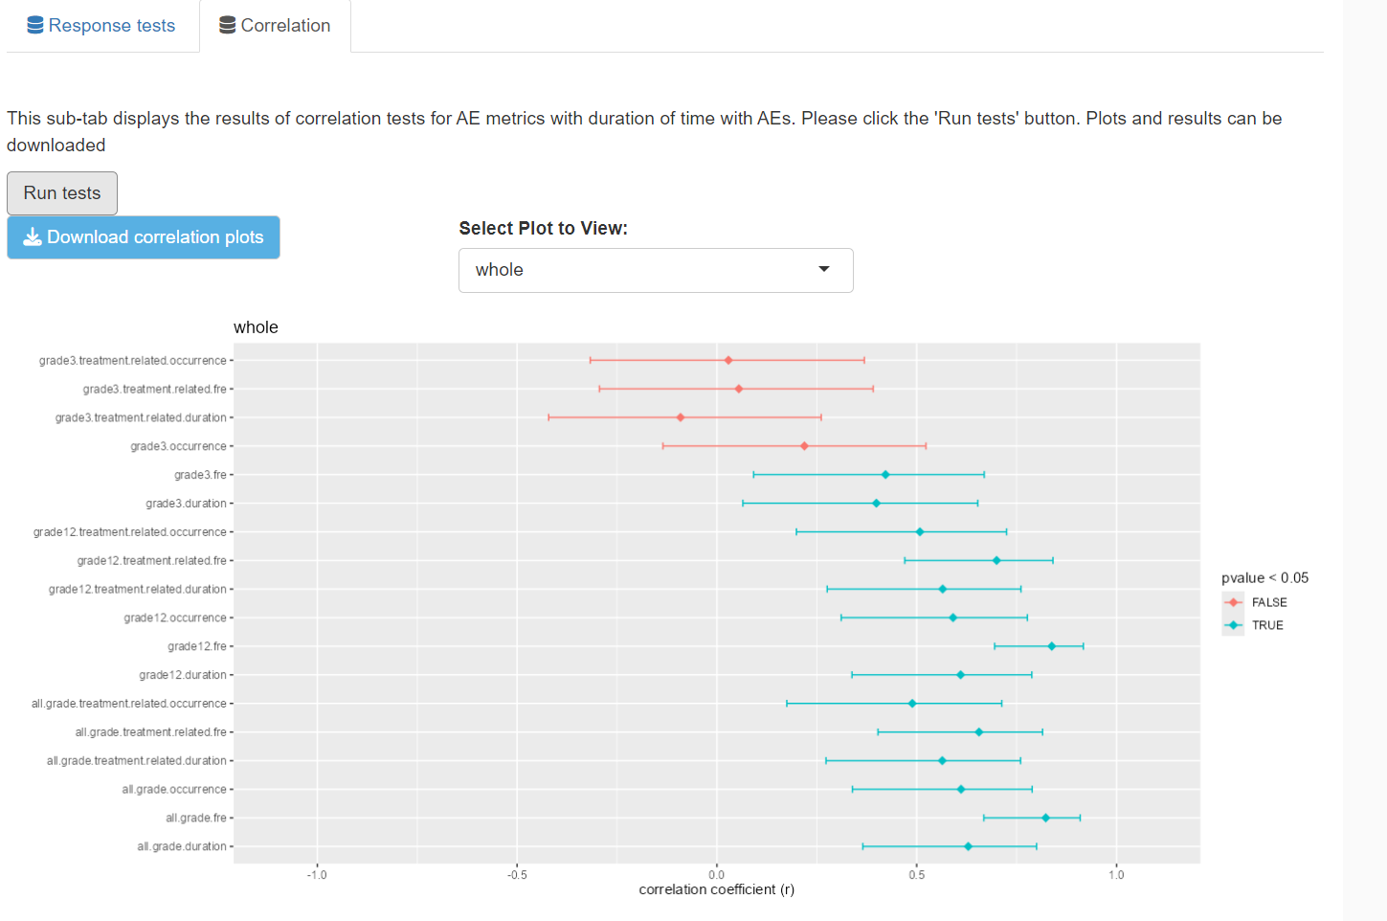Screen dimensions: 1387x921
Task: Switch to the Correlation tab
Action: 275,25
